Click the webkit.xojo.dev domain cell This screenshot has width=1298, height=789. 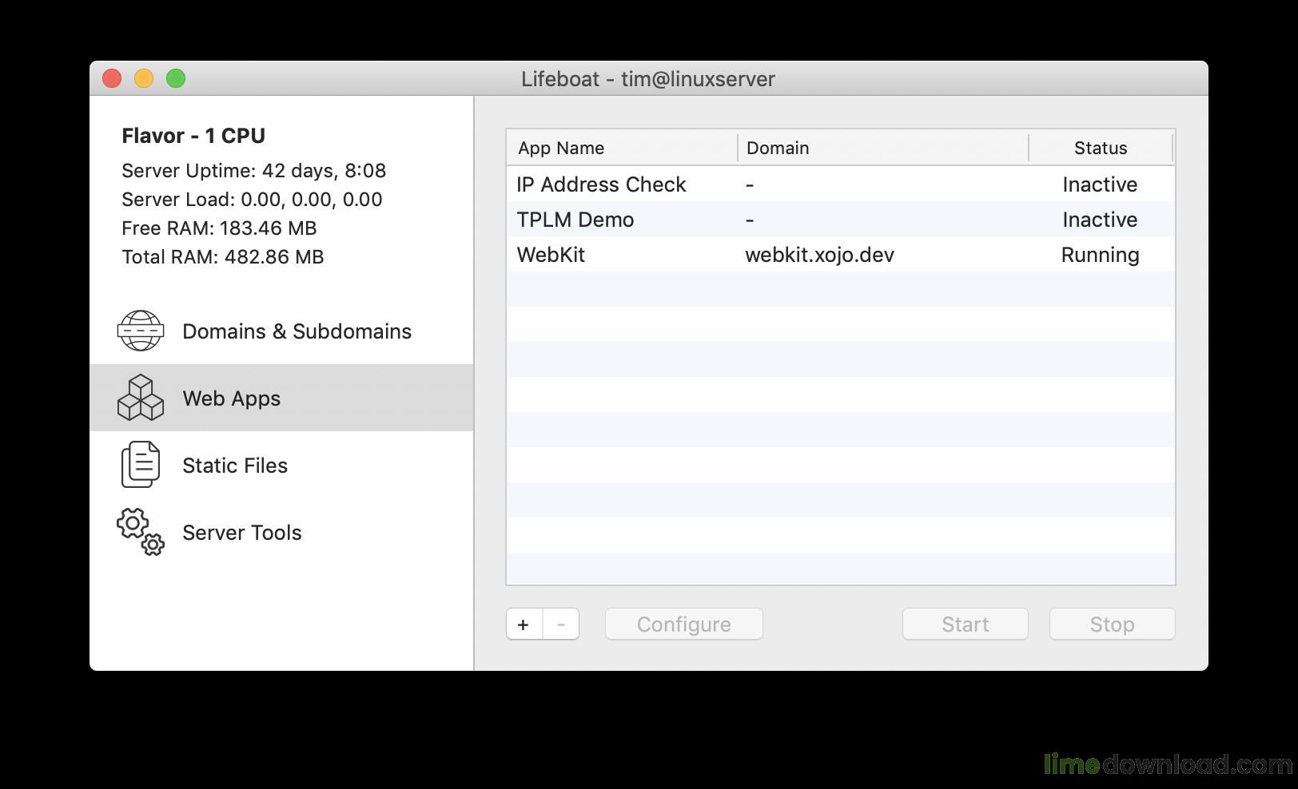[819, 255]
